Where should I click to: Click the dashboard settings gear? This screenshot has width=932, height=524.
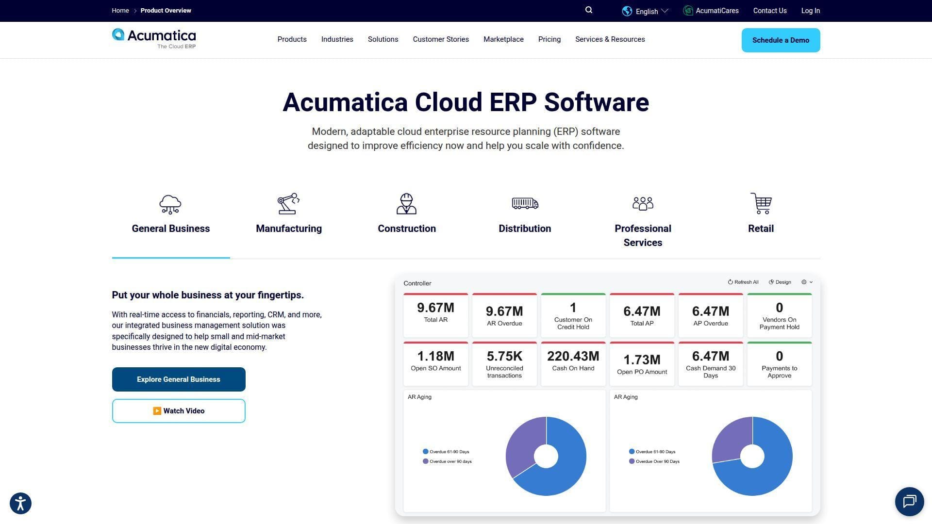(804, 282)
